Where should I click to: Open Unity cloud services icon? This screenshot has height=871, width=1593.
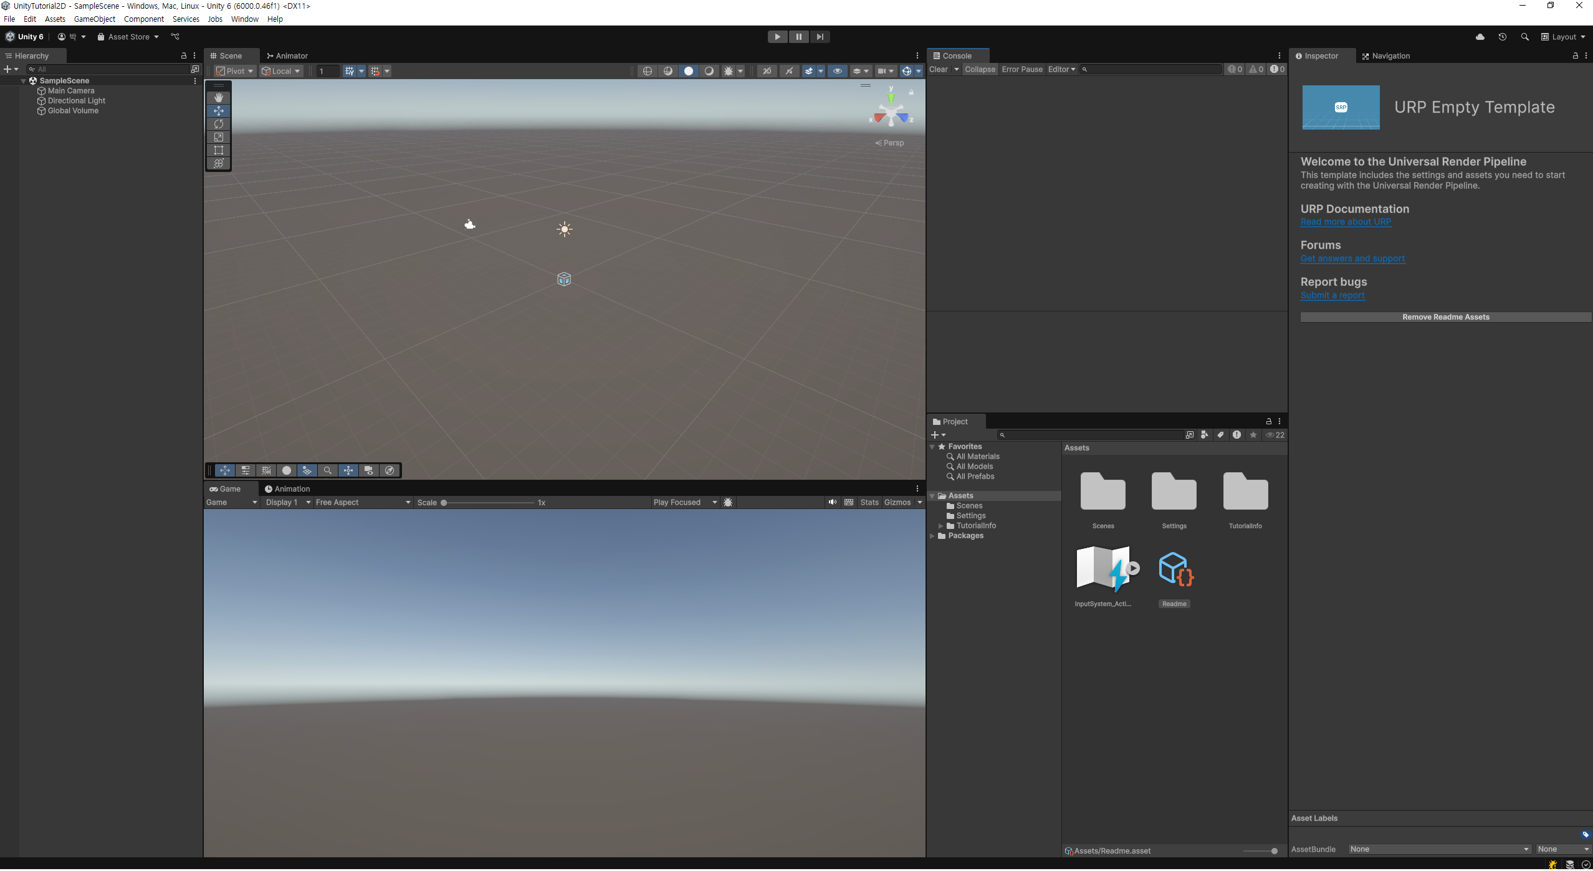coord(1480,37)
